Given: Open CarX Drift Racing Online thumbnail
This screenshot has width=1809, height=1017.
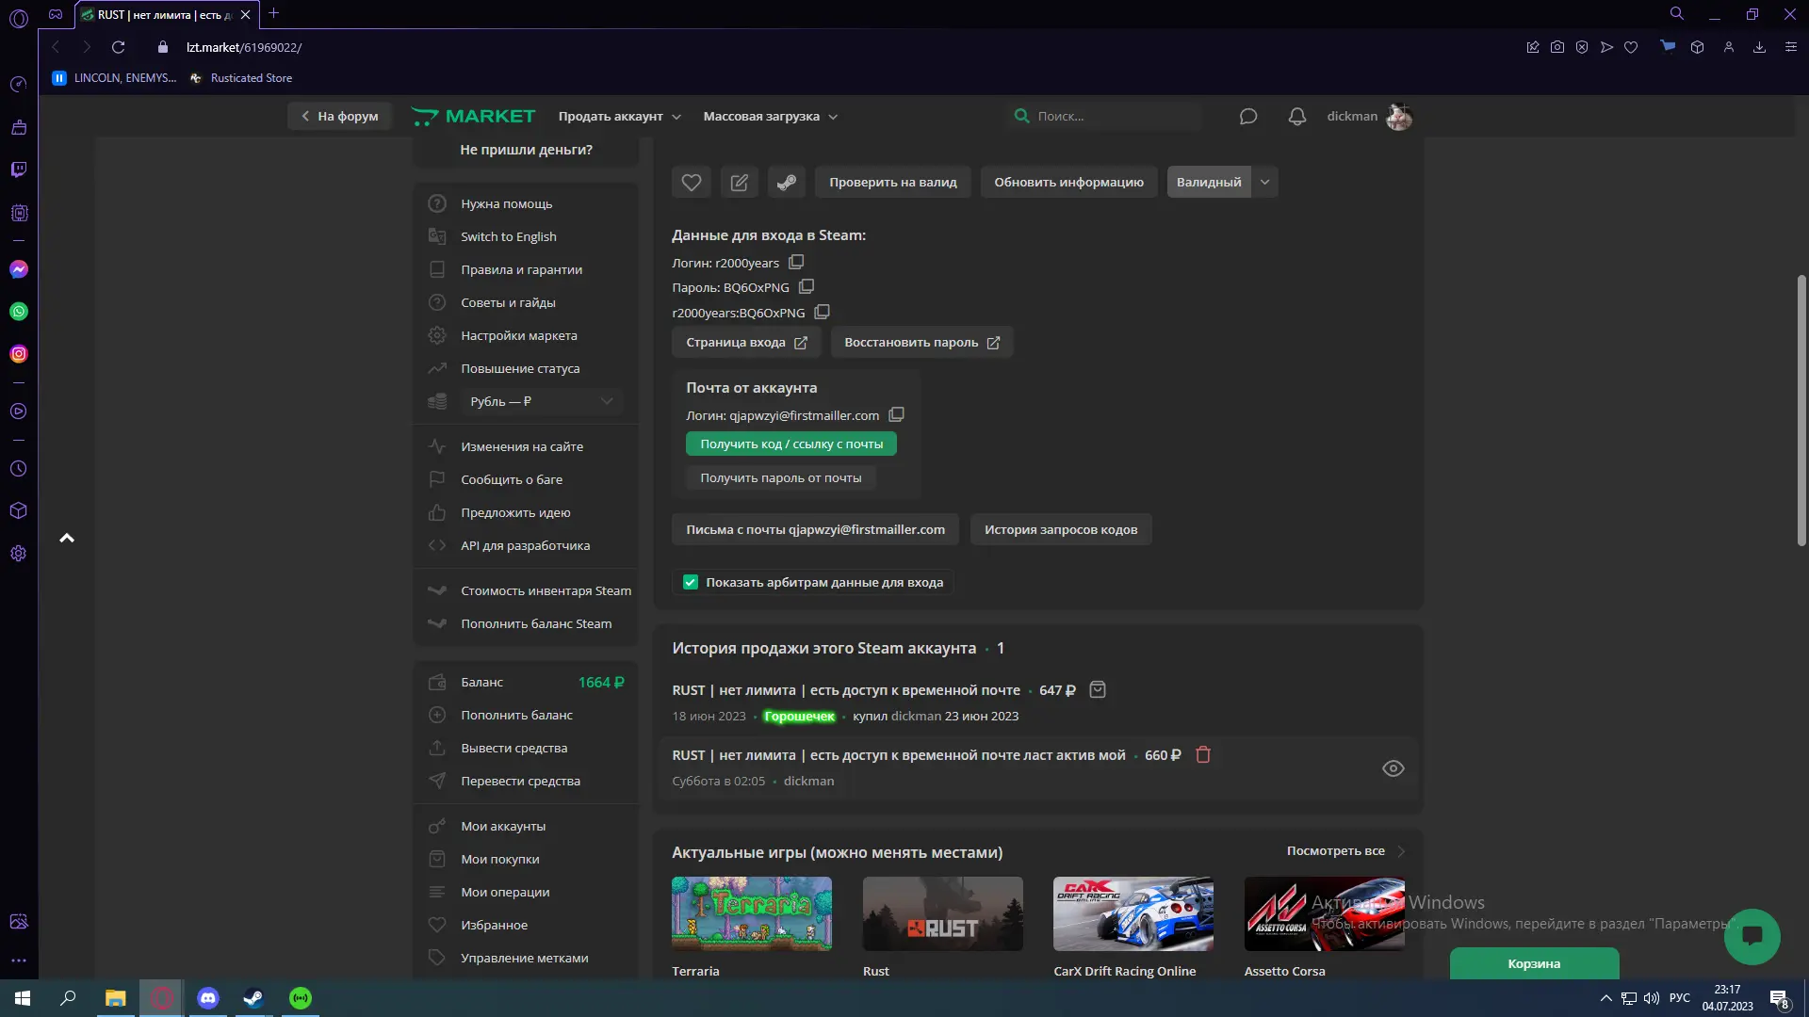Looking at the screenshot, I should tap(1133, 913).
